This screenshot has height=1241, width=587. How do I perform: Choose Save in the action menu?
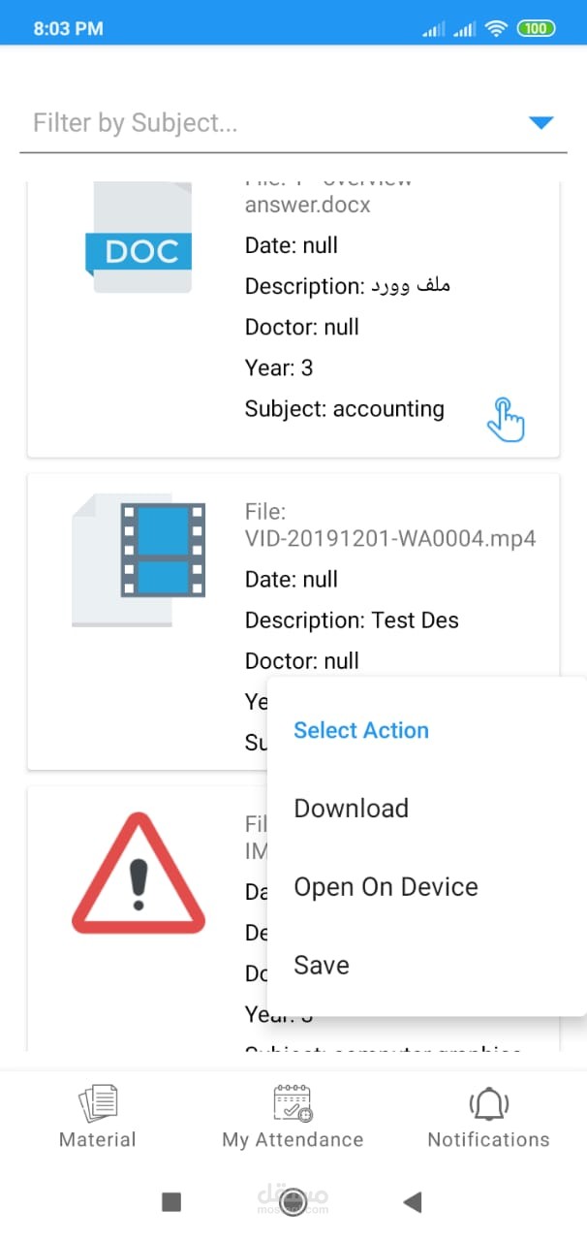[x=322, y=966]
